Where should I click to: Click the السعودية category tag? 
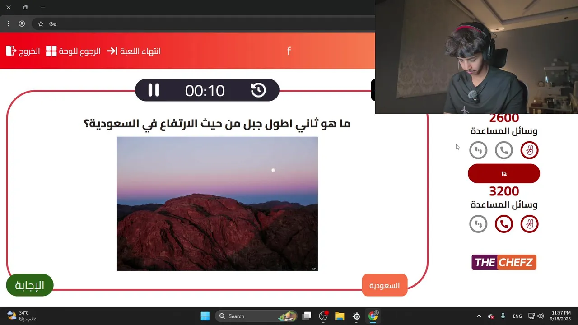(x=385, y=285)
